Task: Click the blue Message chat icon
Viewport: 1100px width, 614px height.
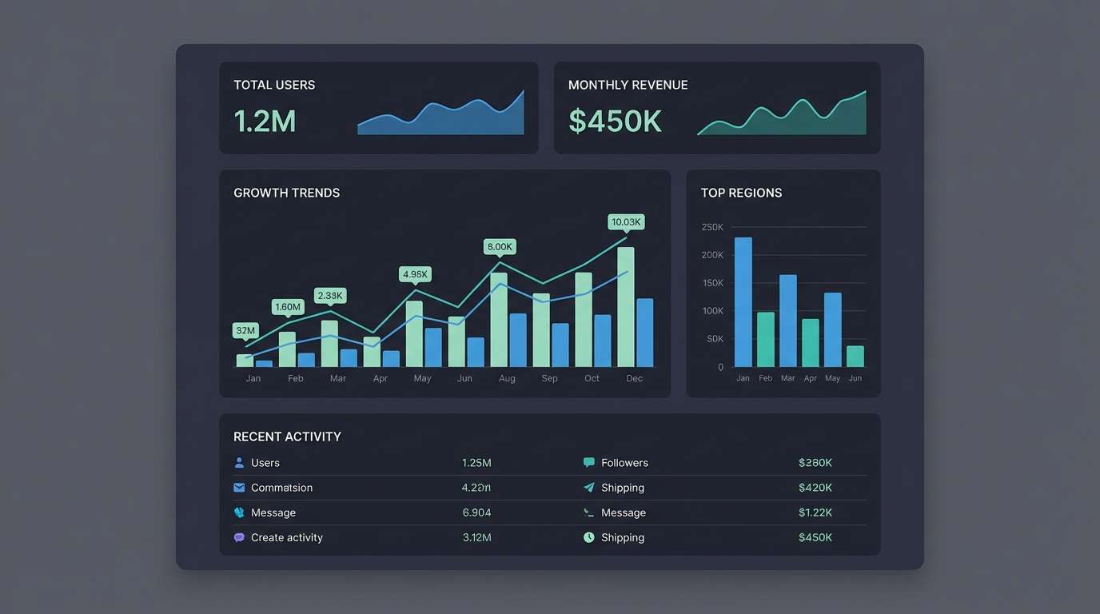Action: 238,512
